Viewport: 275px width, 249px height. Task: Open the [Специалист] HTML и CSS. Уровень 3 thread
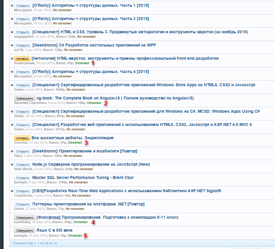(x=140, y=32)
